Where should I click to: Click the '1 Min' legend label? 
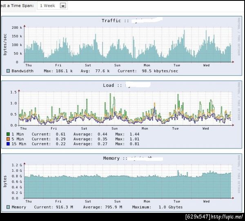point(18,134)
